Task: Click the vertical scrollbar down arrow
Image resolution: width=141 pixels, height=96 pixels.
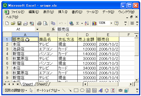Action: click(x=136, y=80)
